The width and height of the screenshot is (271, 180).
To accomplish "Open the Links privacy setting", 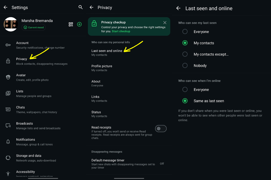I will click(129, 99).
